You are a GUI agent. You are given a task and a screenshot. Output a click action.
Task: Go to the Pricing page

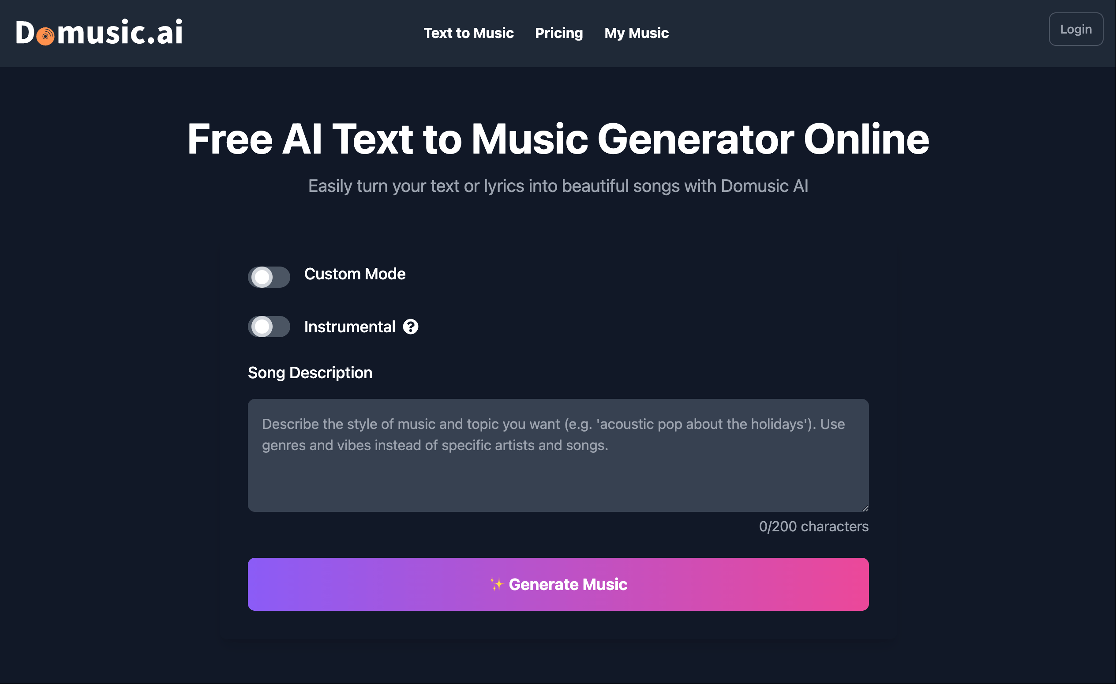[x=559, y=33]
